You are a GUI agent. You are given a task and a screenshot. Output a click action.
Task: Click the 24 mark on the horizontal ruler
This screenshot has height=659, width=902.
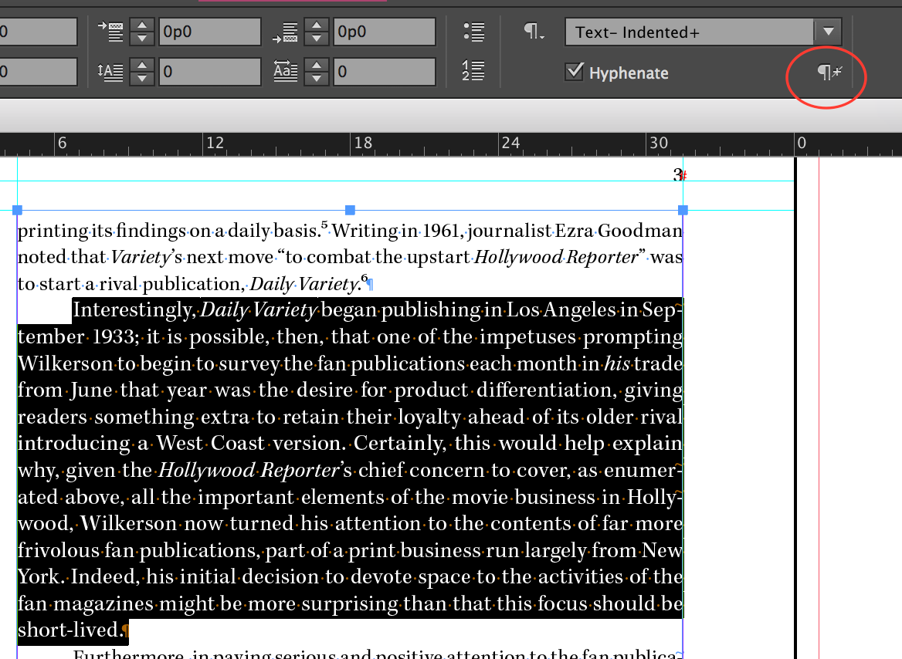[510, 143]
